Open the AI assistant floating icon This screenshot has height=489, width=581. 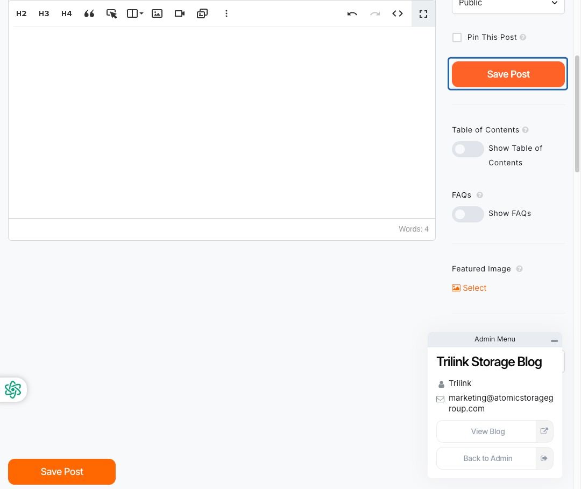[13, 389]
